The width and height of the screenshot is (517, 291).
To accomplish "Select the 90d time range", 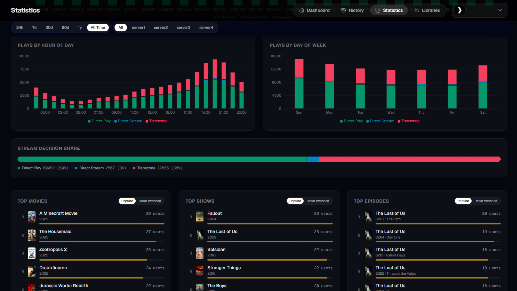I will (65, 28).
